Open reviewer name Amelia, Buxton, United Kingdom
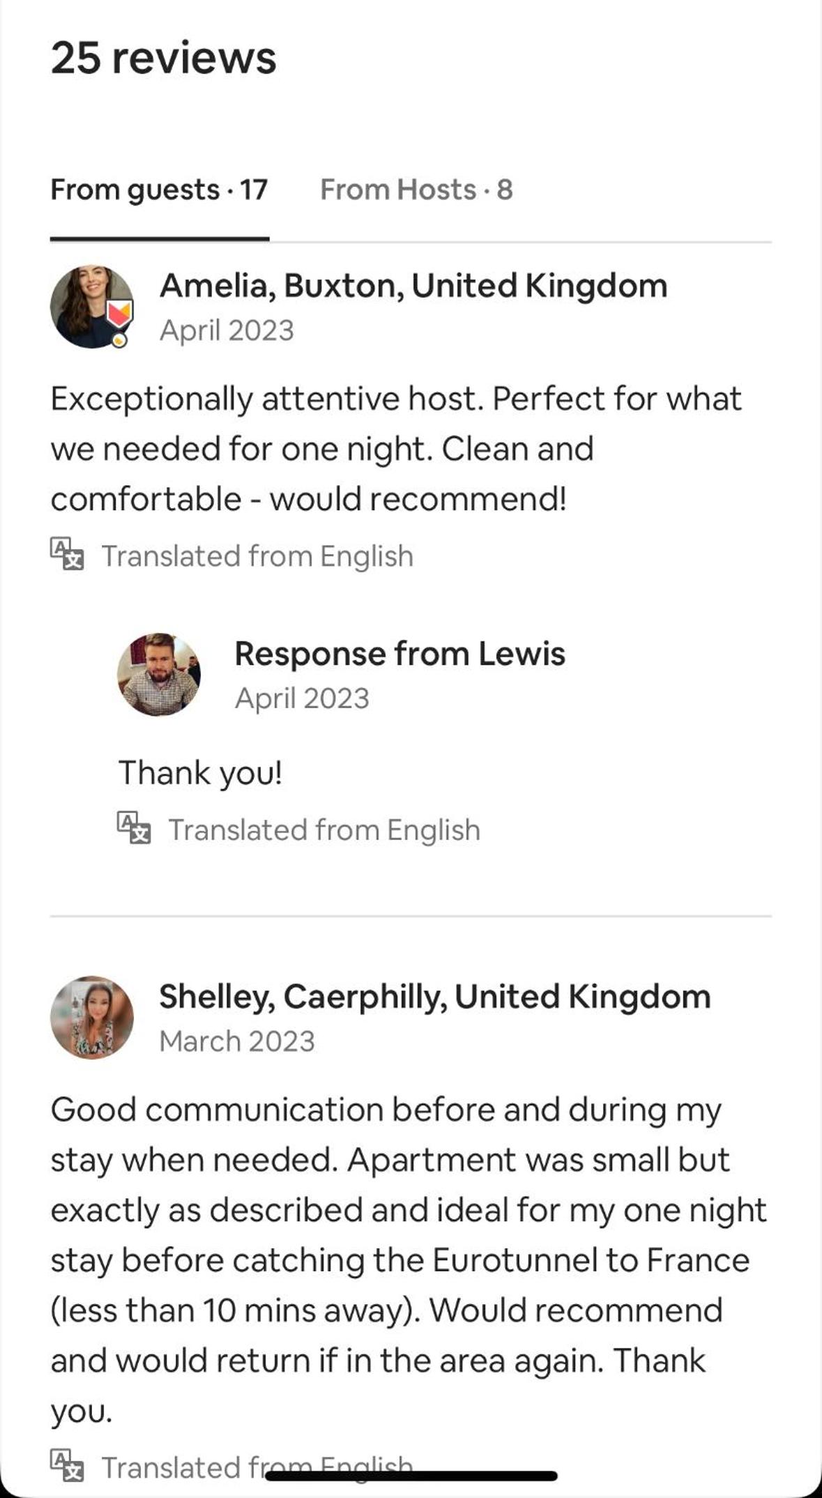Screen dimensions: 822x1498 click(413, 286)
